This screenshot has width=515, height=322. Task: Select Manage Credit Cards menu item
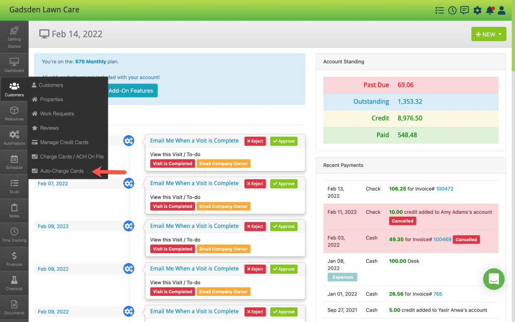[x=64, y=142]
